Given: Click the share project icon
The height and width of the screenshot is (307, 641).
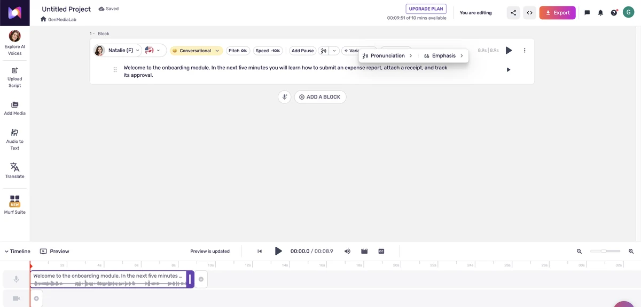Looking at the screenshot, I should [x=513, y=13].
